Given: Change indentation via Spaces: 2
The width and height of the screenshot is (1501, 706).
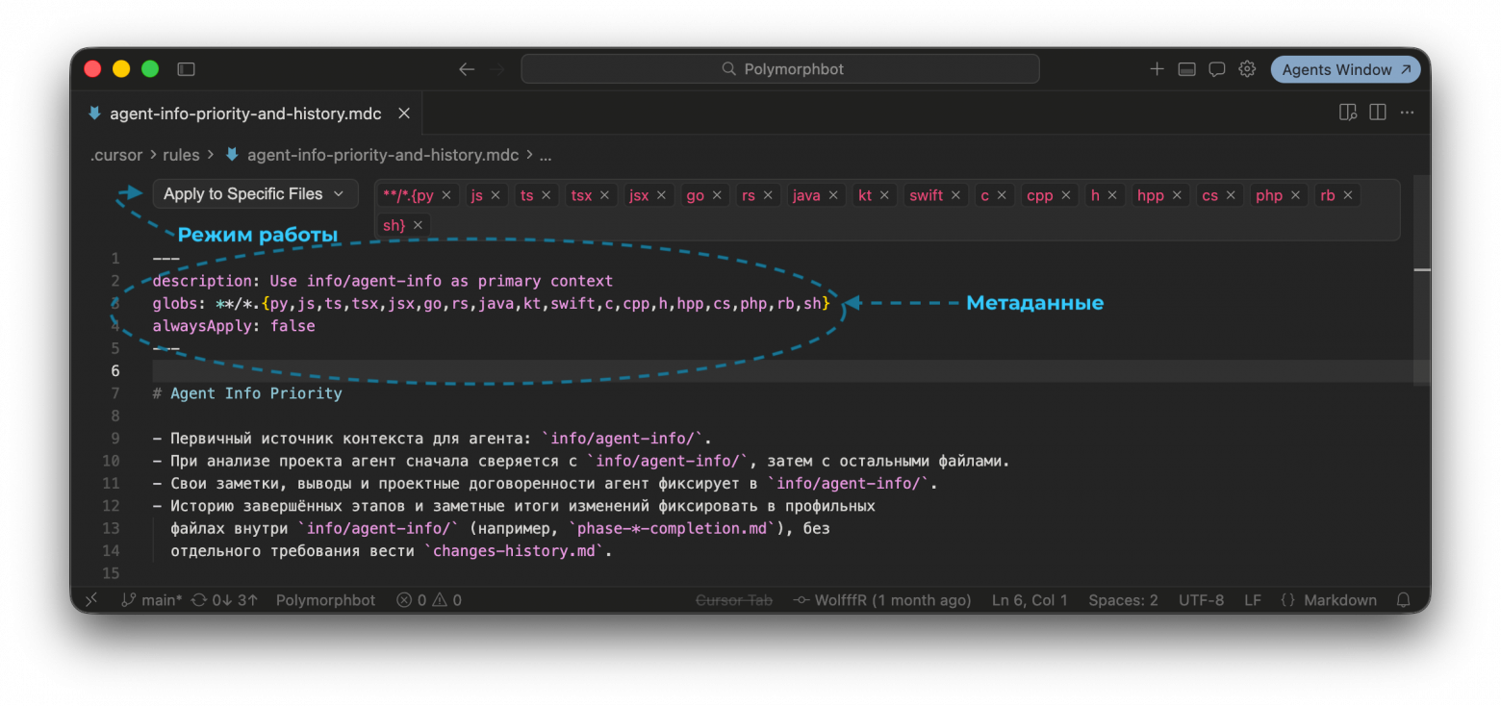Looking at the screenshot, I should coord(1123,600).
